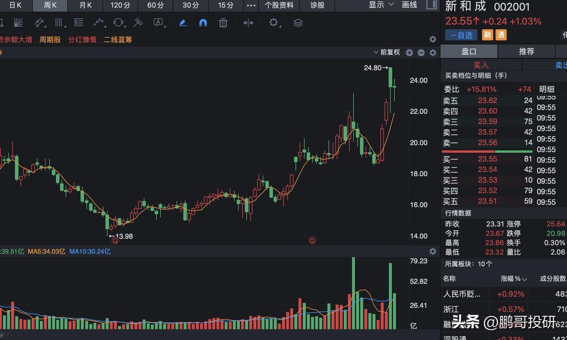567x340 pixels.
Task: Click the buy-sell ratio bar
Action: 487,151
